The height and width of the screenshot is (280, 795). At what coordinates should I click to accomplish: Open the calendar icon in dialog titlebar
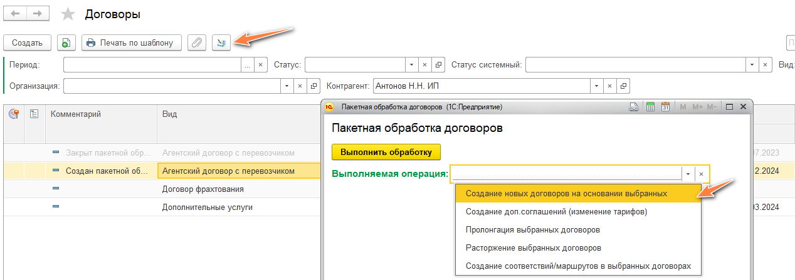tap(666, 107)
